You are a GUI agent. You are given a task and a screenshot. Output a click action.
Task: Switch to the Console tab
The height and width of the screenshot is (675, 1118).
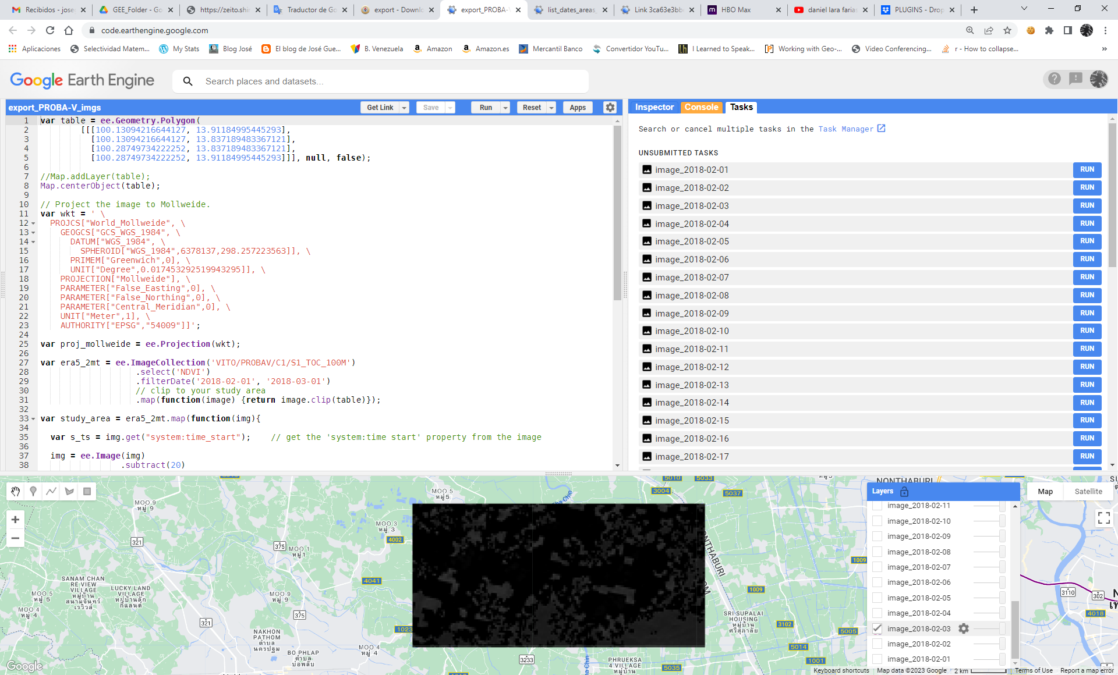(x=699, y=106)
